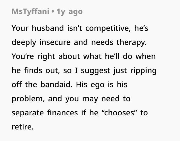Open MsTyffani's user profile
This screenshot has width=180, height=141.
(30, 12)
